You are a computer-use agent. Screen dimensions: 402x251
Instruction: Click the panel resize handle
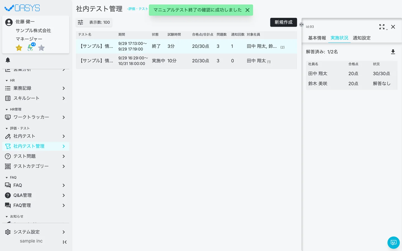point(301,25)
